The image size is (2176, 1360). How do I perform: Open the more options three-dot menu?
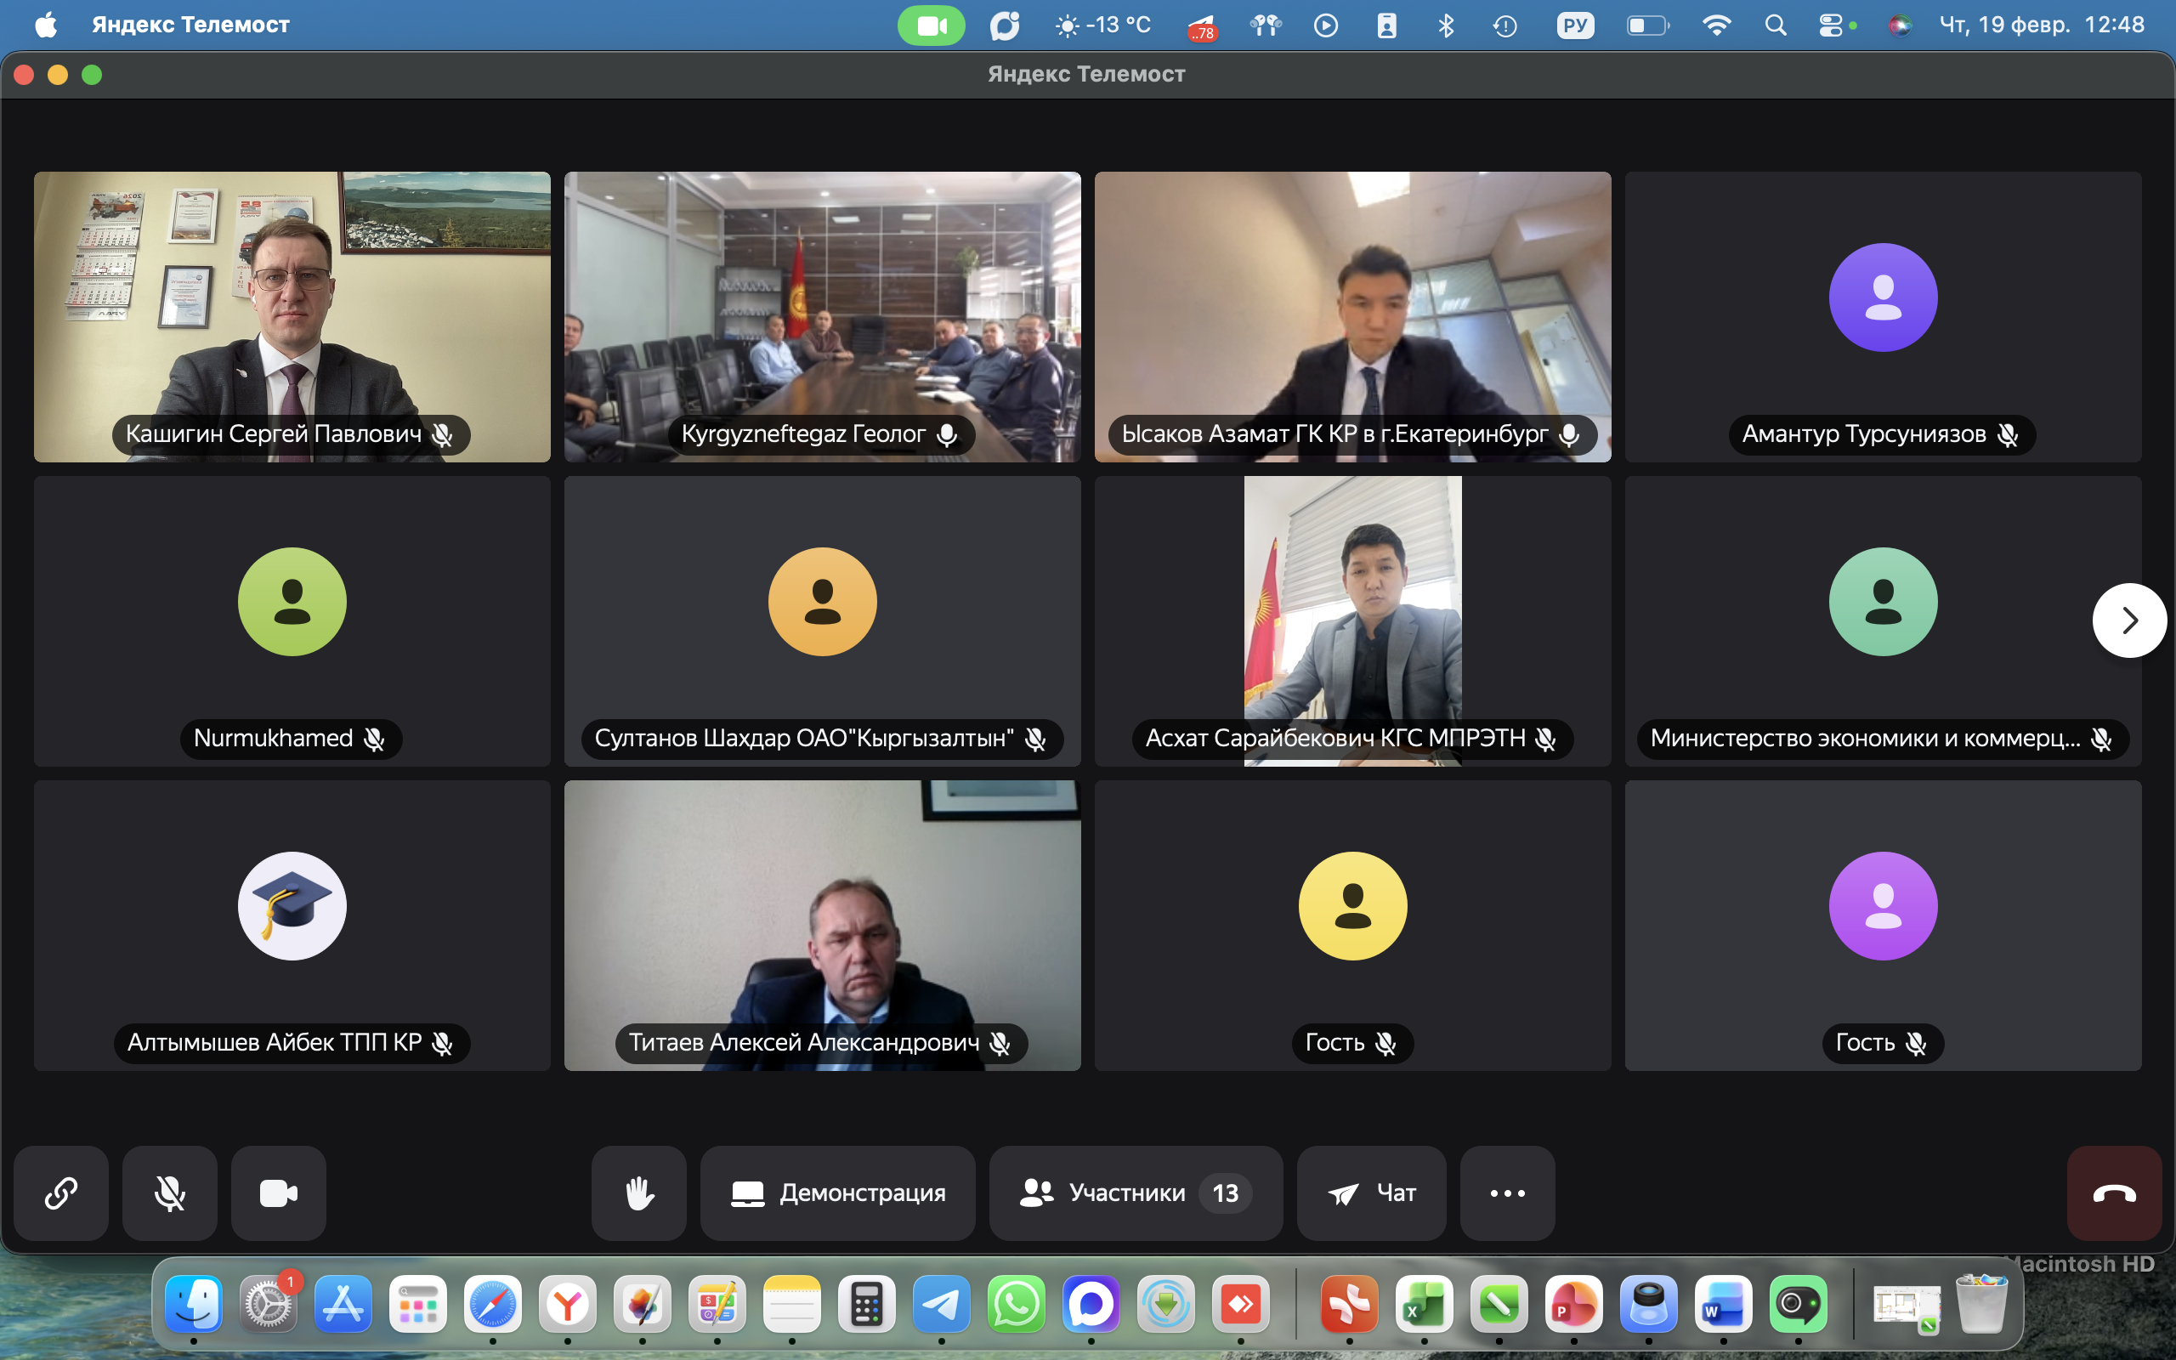coord(1507,1193)
